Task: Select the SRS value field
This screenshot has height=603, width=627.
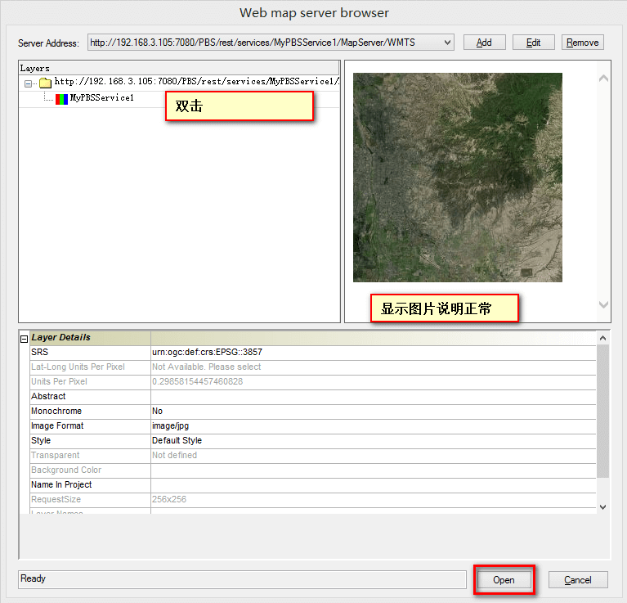Action: 373,352
